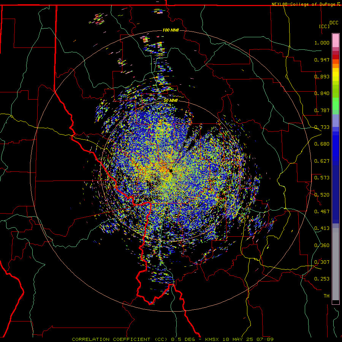Select the 0.733 legend value
Screen dimensions: 342x342
point(322,127)
